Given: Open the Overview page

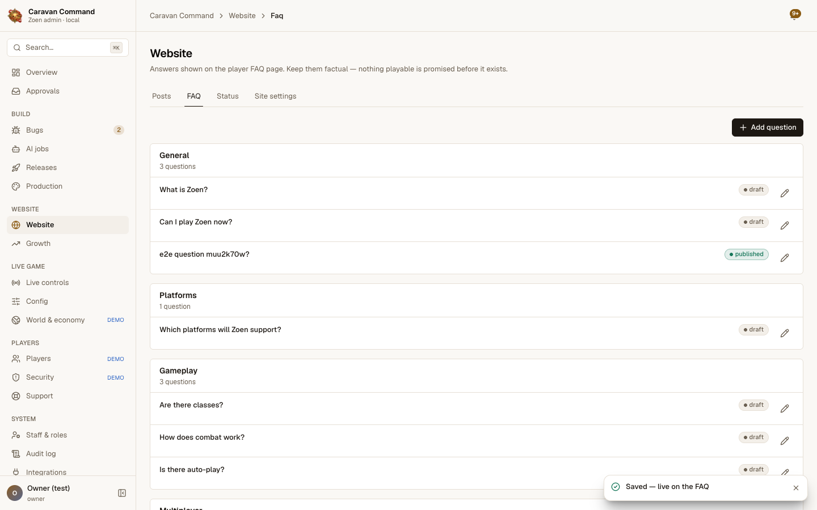Looking at the screenshot, I should [x=68, y=73].
